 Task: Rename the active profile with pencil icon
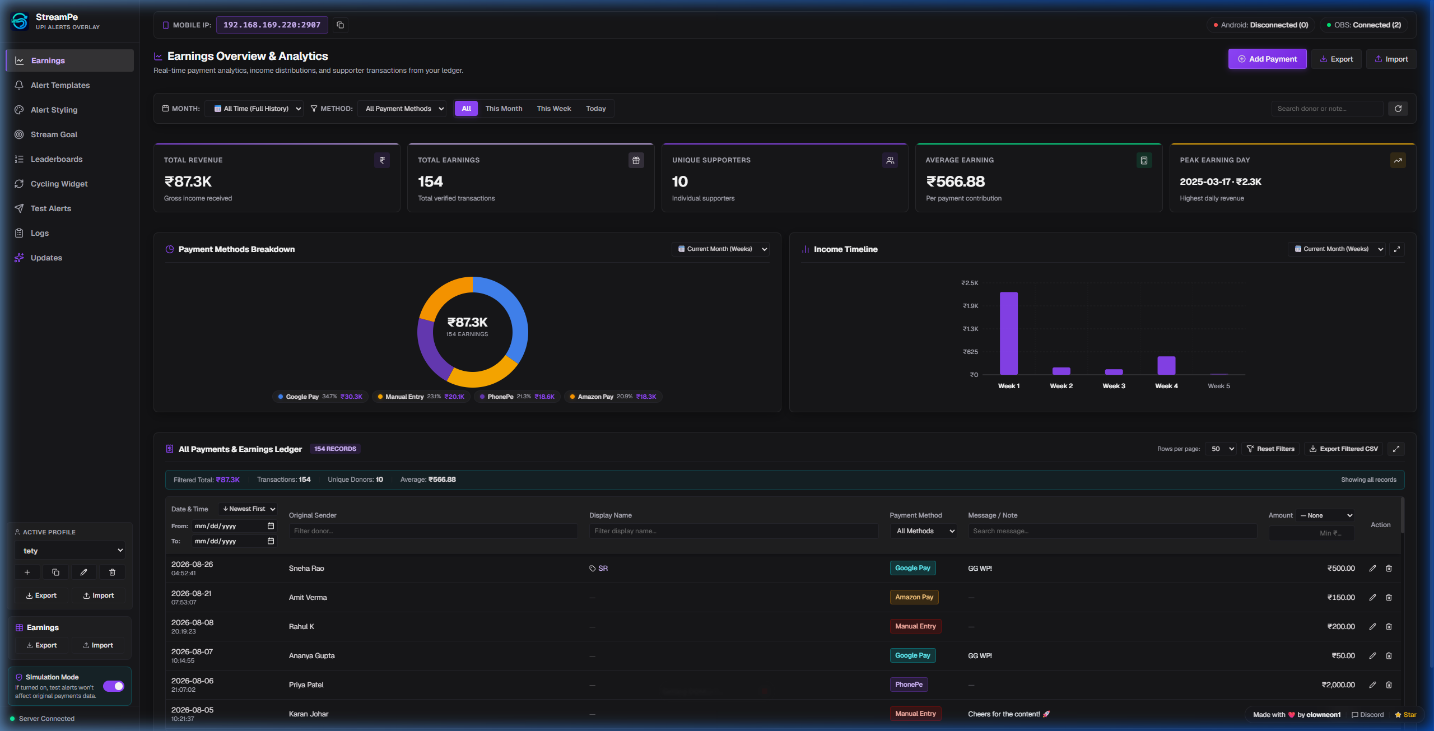pos(83,572)
